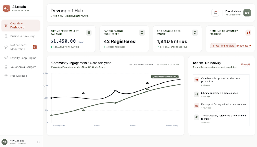The image size is (257, 147).
Task: Click the QR code icon on scans card
Action: coord(195,33)
